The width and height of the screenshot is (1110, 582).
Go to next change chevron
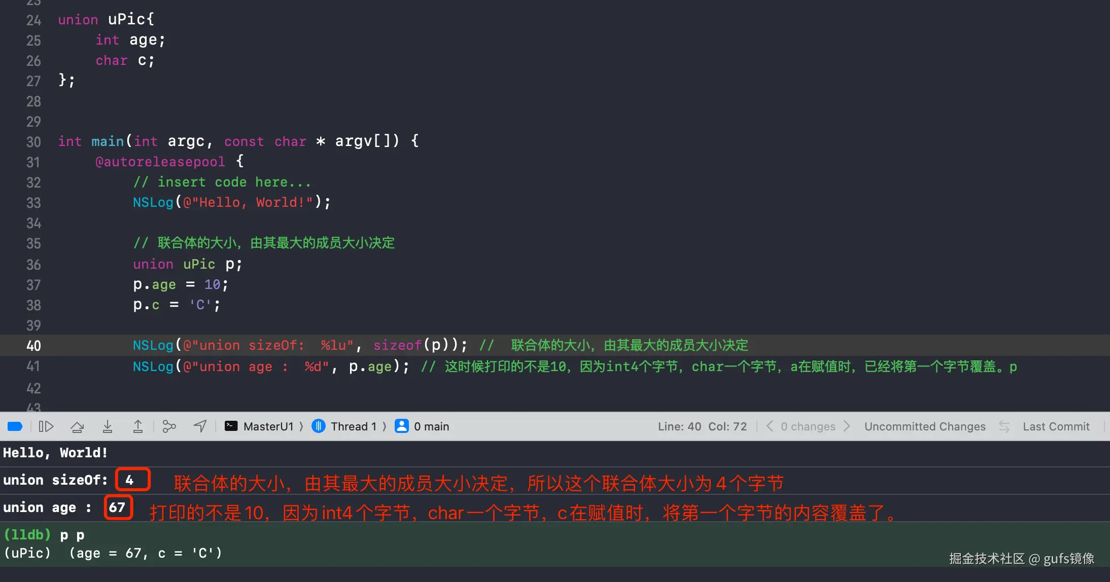(x=847, y=426)
